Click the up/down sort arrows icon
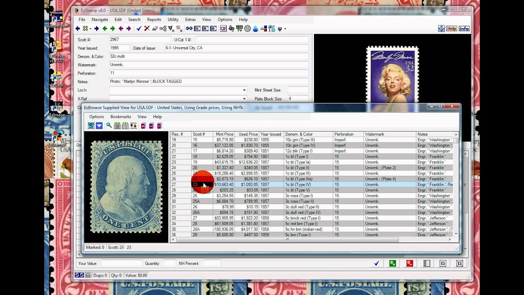 coord(133,126)
